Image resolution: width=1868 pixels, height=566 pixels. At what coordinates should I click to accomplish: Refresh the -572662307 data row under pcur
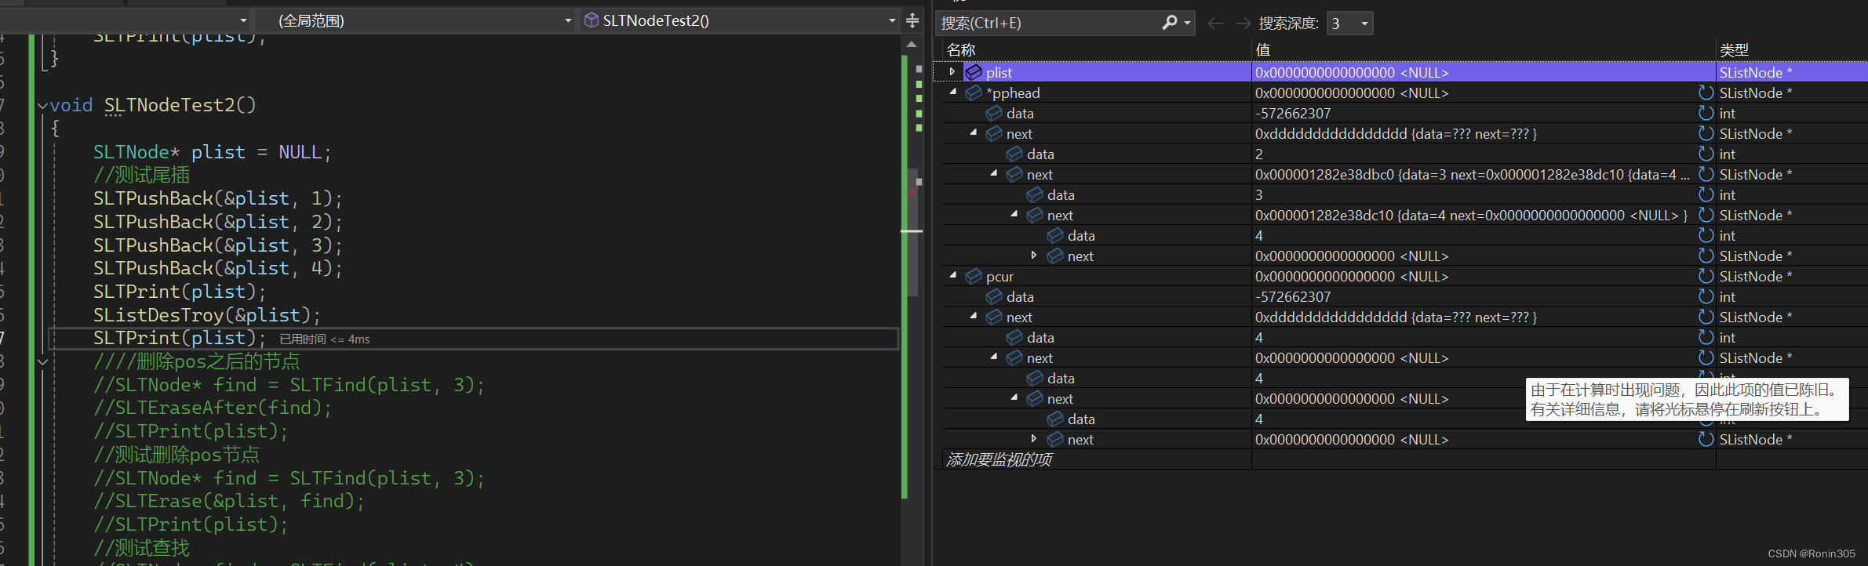point(1706,296)
